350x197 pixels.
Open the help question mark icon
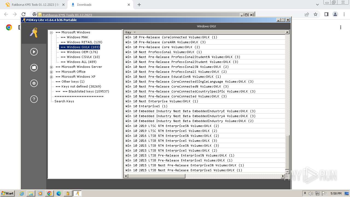pos(34,99)
